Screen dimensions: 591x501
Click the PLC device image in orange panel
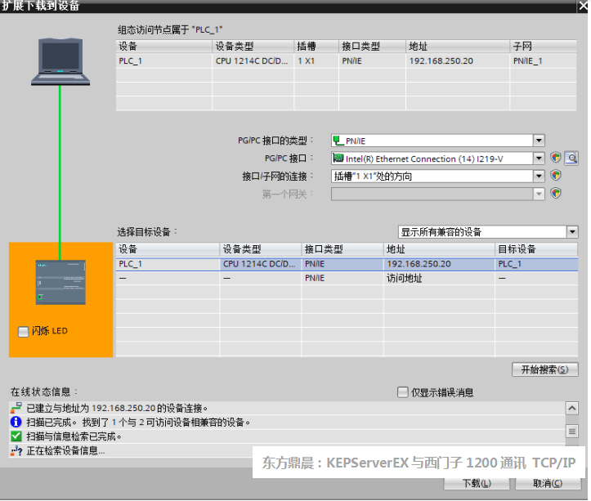click(x=60, y=282)
